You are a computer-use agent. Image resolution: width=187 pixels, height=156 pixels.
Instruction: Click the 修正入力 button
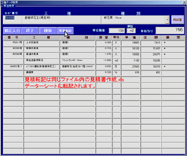(12, 31)
